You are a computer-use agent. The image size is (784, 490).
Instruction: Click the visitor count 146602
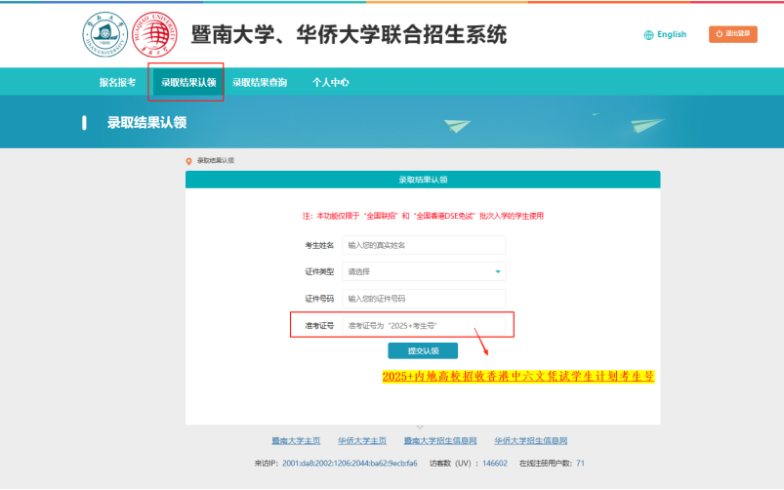(495, 463)
